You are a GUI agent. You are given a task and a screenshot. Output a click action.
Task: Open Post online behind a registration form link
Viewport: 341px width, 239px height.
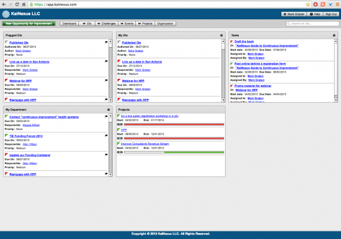[260, 64]
